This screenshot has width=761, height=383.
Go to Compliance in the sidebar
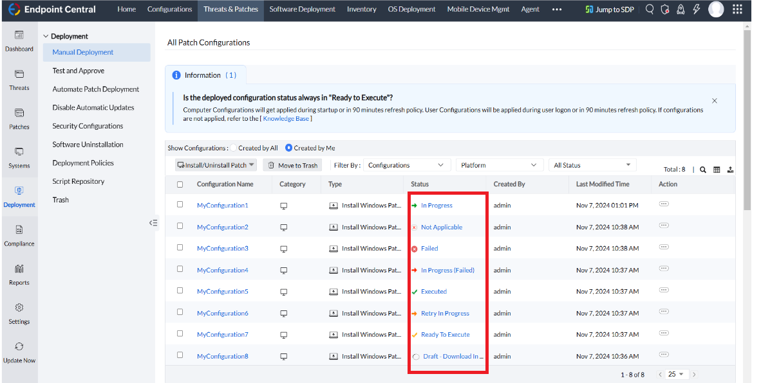(19, 236)
